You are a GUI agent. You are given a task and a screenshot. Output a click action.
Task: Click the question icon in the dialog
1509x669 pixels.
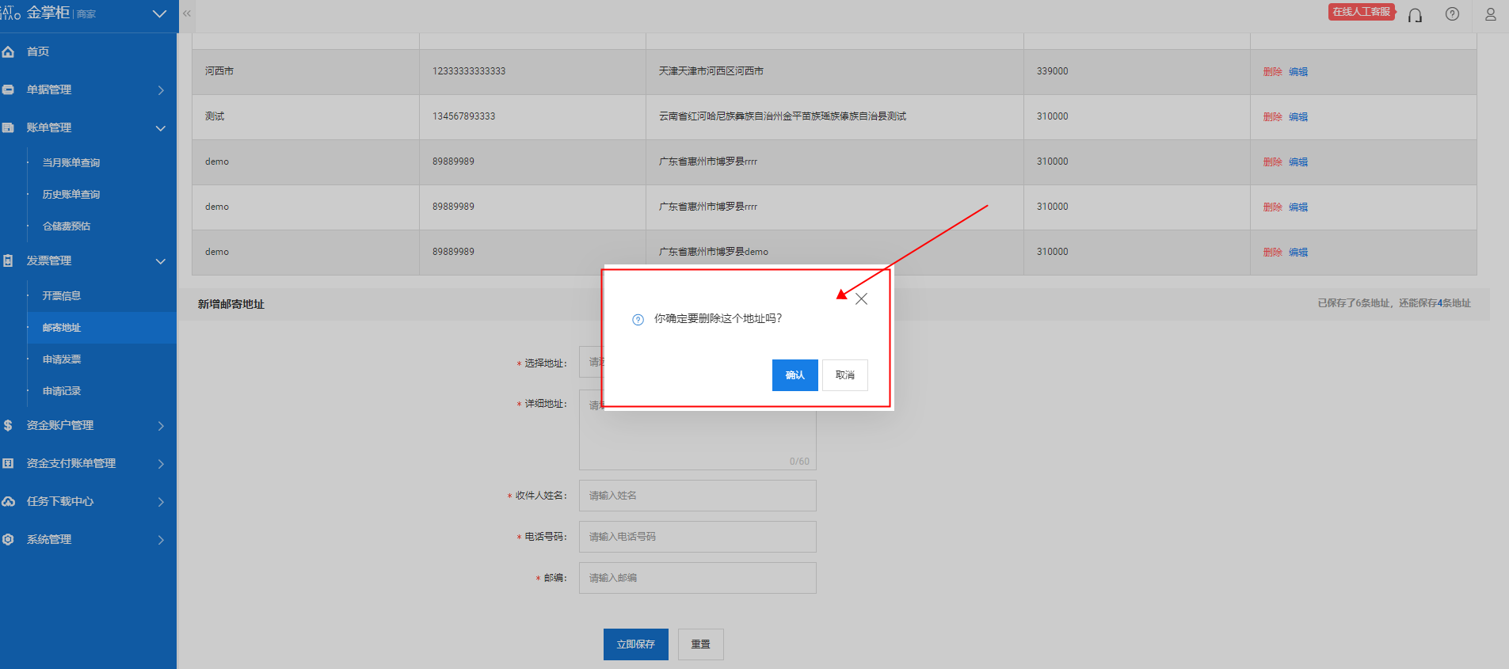tap(638, 320)
